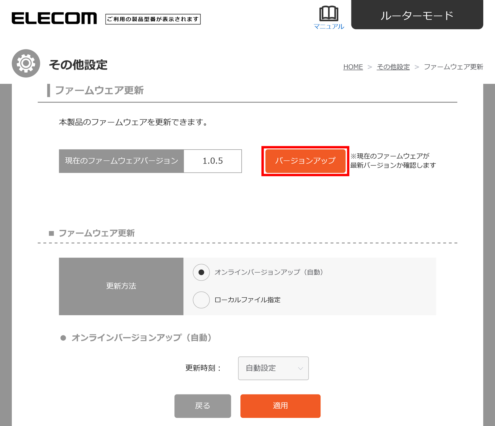Viewport: 495px width, 426px height.
Task: Select ローカルファイル指定 radio button
Action: 201,300
